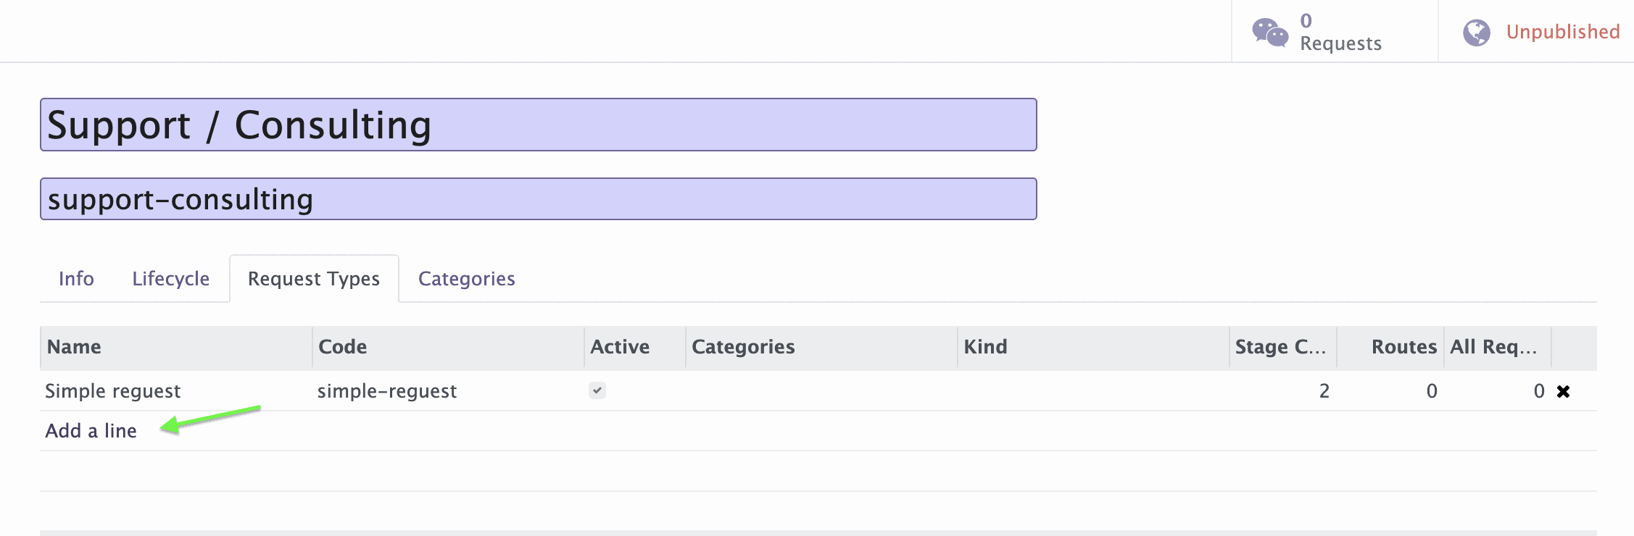This screenshot has height=536, width=1634.
Task: Switch to the Lifecycle tab
Action: click(x=170, y=279)
